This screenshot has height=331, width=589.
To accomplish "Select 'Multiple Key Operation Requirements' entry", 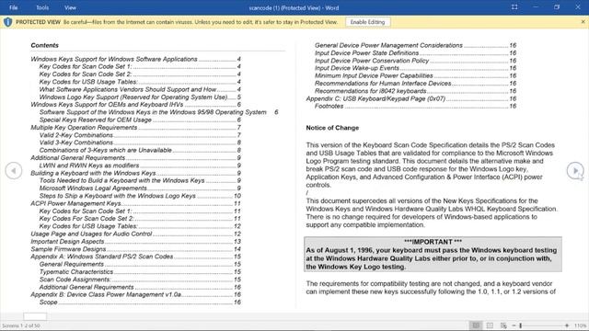I will [135, 127].
